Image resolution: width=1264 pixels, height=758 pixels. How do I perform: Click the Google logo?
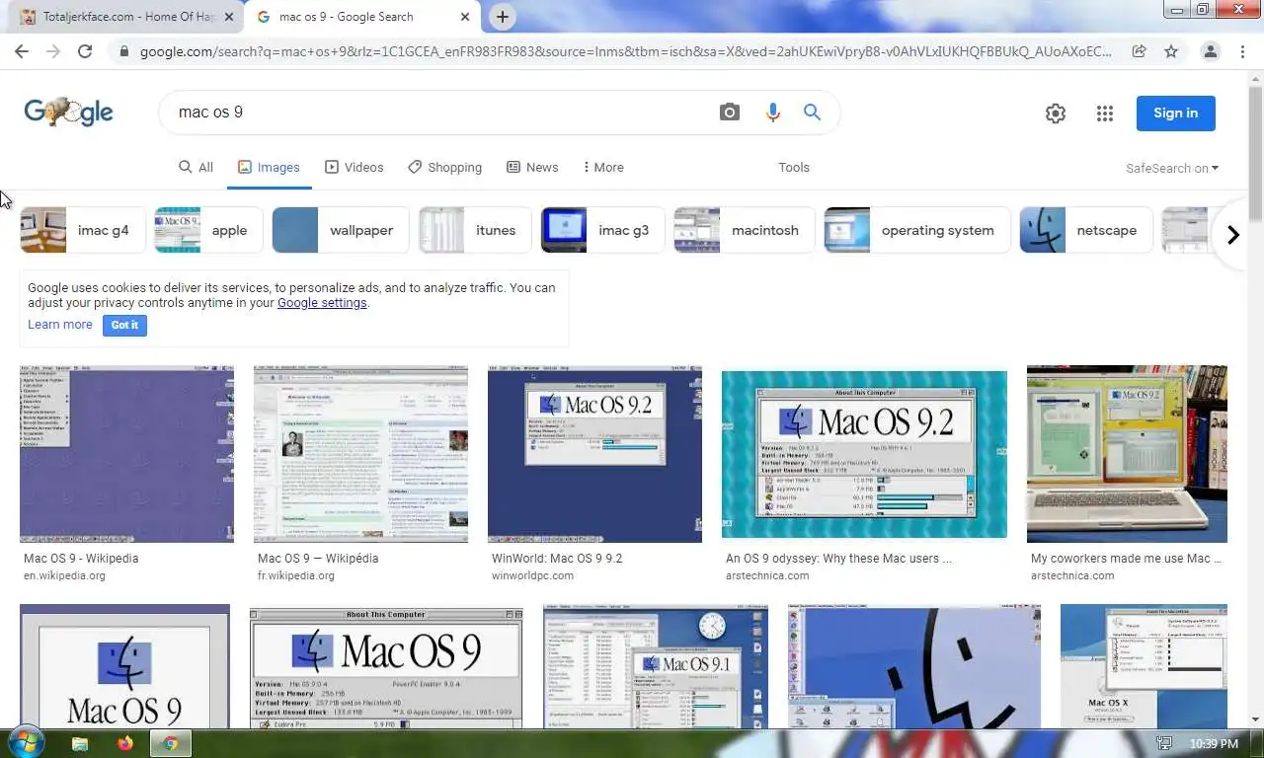(68, 113)
